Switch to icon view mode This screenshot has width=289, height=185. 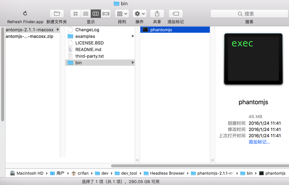point(75,14)
